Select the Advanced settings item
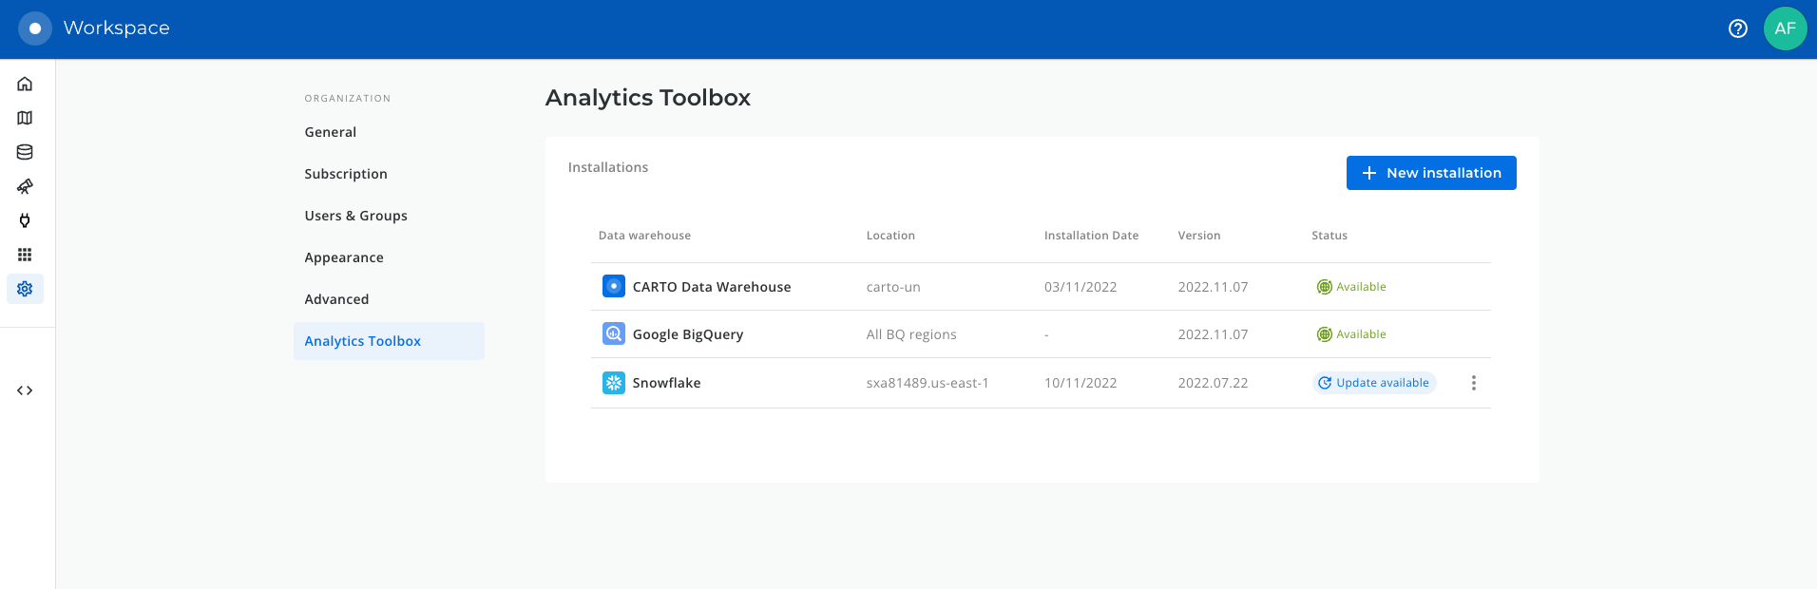Viewport: 1817px width, 589px height. (336, 299)
